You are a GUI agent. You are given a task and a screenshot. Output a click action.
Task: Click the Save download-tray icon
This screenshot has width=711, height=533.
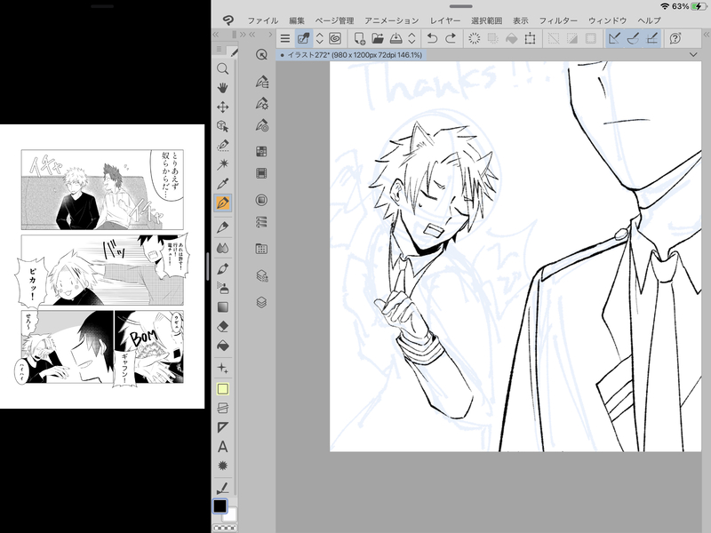(x=395, y=38)
